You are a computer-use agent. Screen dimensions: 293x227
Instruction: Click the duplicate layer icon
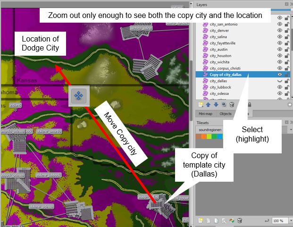pos(224,104)
